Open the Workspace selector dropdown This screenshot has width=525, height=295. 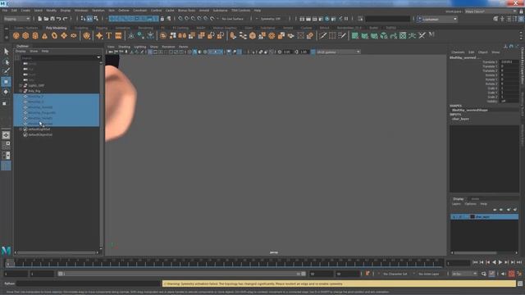pos(491,11)
